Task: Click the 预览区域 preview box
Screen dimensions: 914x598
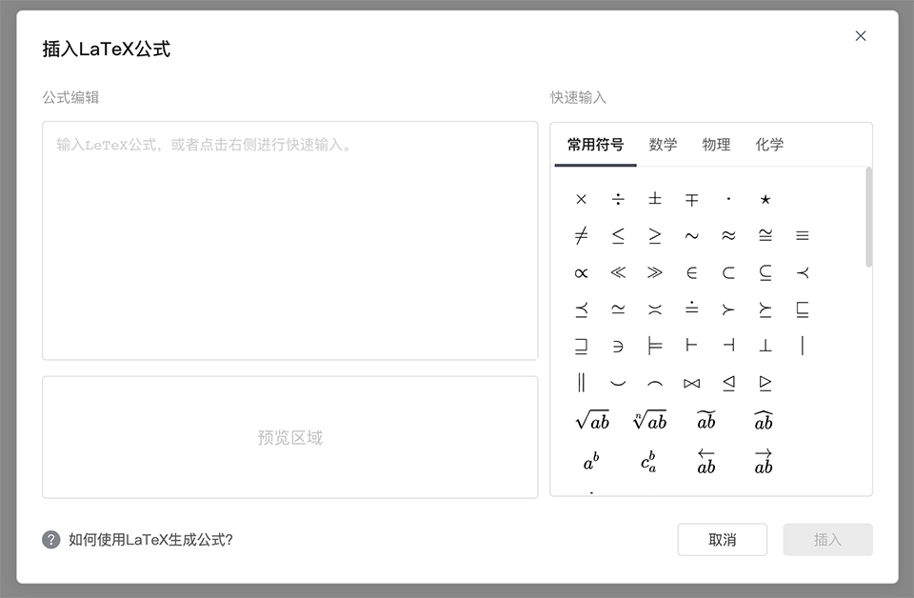Action: (289, 437)
